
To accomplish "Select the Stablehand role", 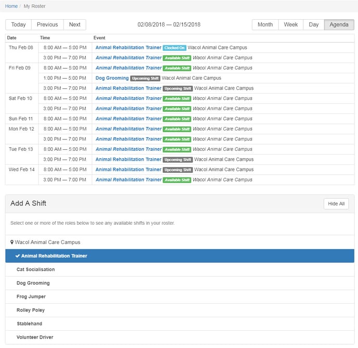I will [x=30, y=324].
